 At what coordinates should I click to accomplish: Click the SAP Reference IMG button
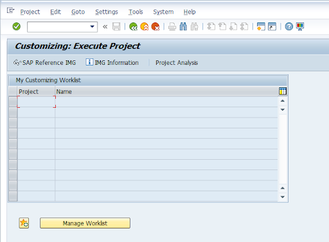[44, 62]
